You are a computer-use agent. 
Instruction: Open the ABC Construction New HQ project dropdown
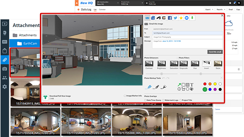point(108,3)
